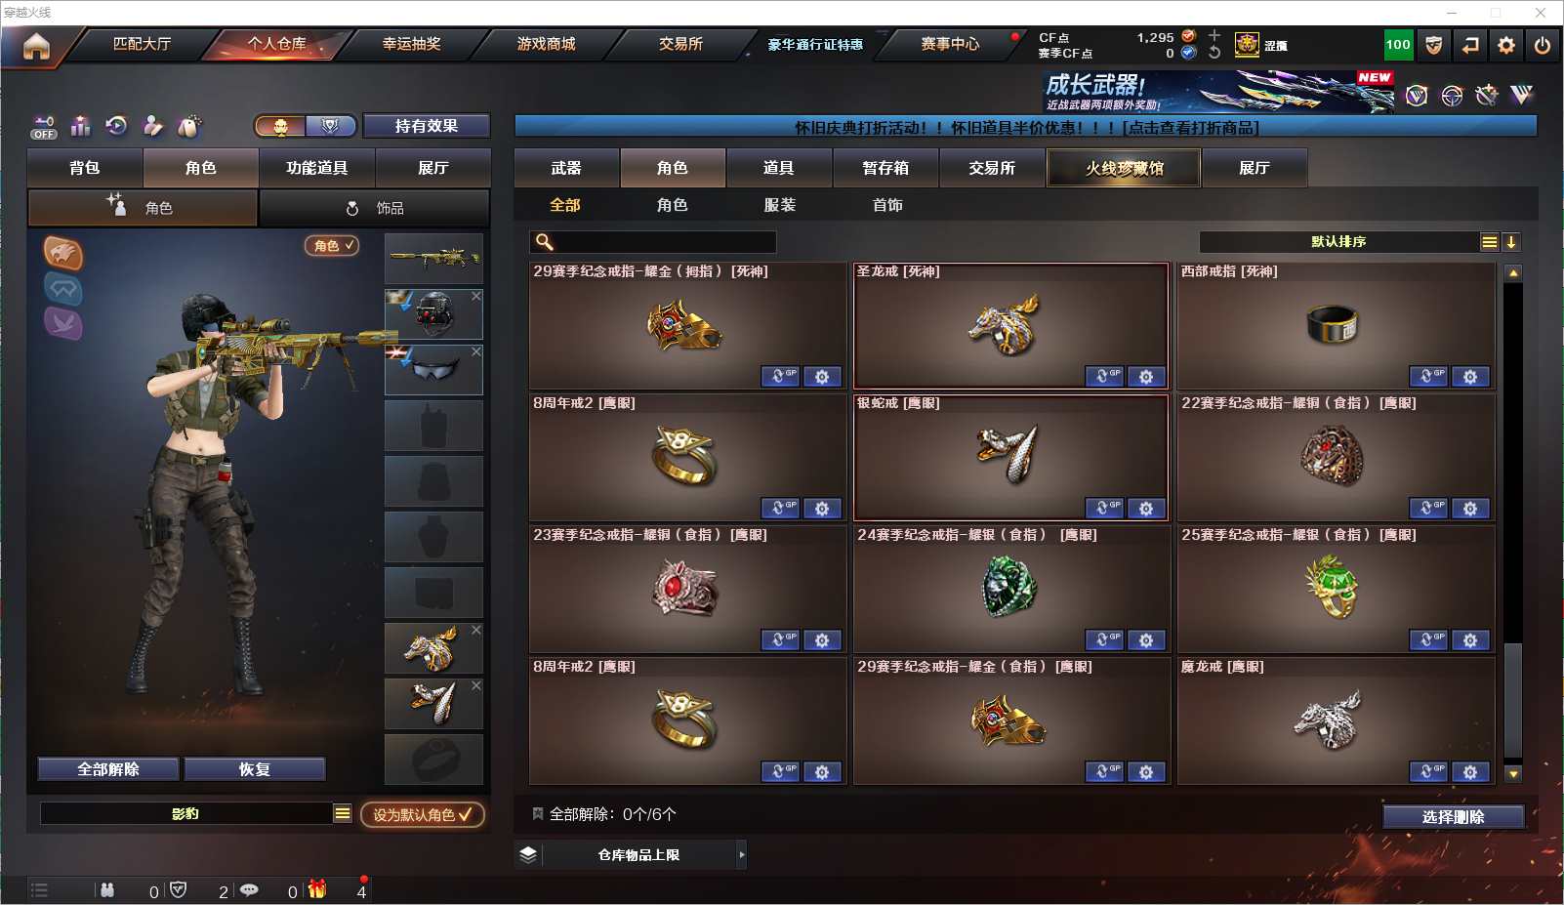Toggle the 角色 checkmark pill above character

333,246
